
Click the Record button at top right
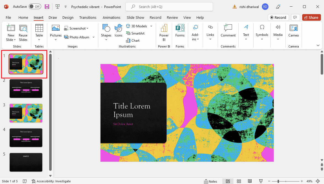point(278,18)
